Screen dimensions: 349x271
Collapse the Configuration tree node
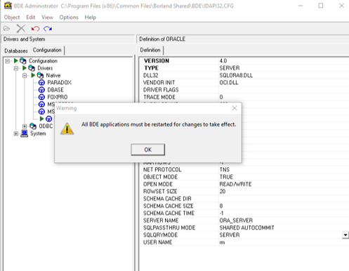(x=8, y=61)
